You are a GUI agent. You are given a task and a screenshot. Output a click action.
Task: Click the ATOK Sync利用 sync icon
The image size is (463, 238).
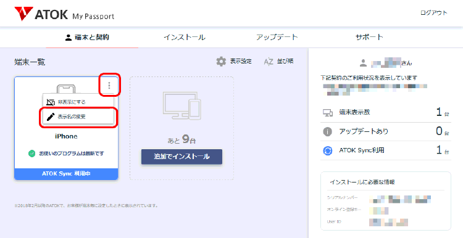point(327,150)
